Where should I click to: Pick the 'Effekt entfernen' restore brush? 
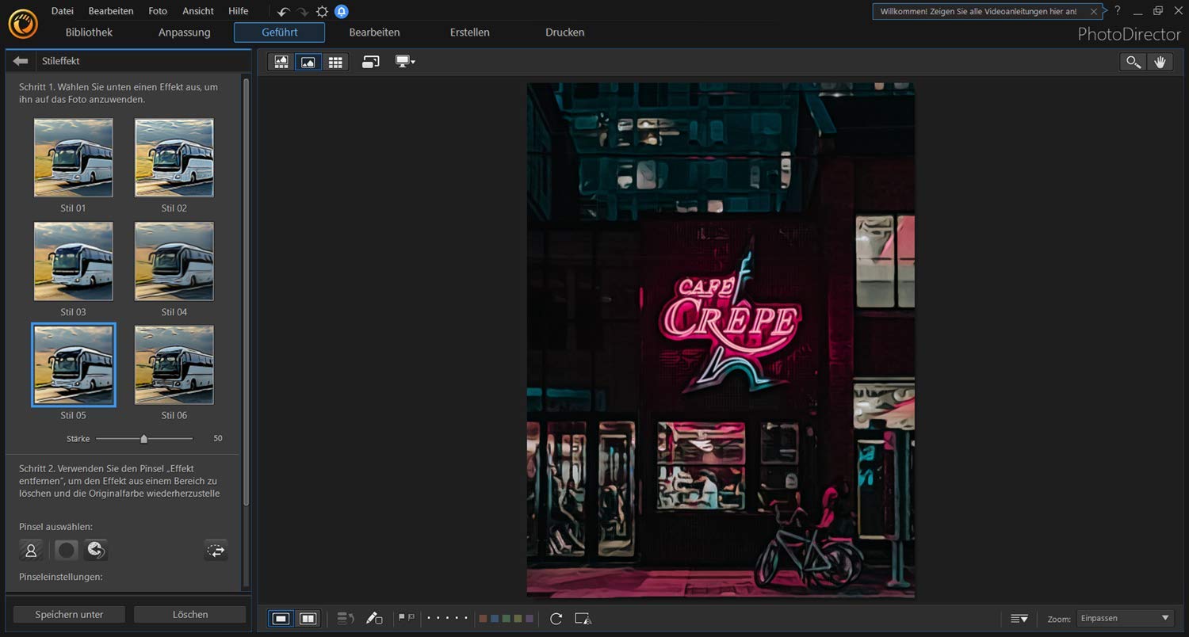pyautogui.click(x=96, y=550)
